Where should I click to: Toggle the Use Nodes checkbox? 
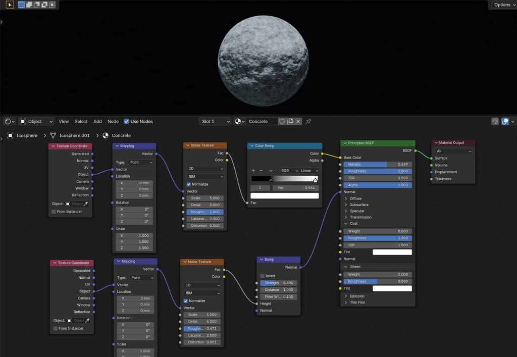coord(126,122)
